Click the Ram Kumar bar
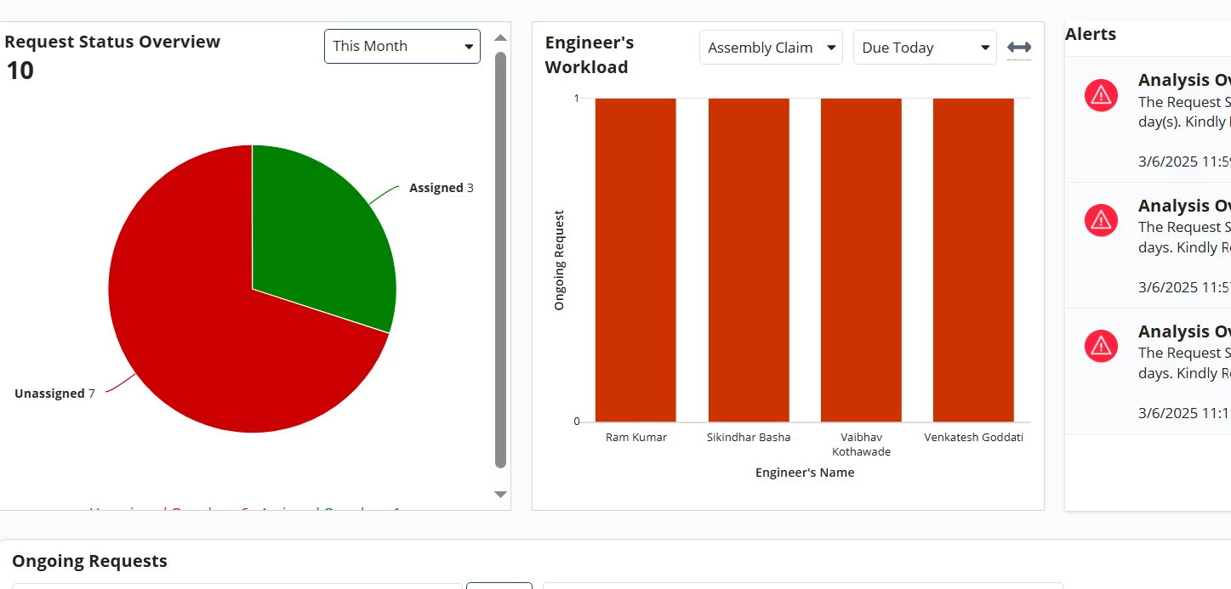Viewport: 1231px width, 589px height. [635, 260]
